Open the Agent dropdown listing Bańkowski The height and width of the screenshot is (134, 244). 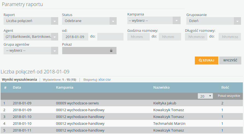(x=31, y=37)
